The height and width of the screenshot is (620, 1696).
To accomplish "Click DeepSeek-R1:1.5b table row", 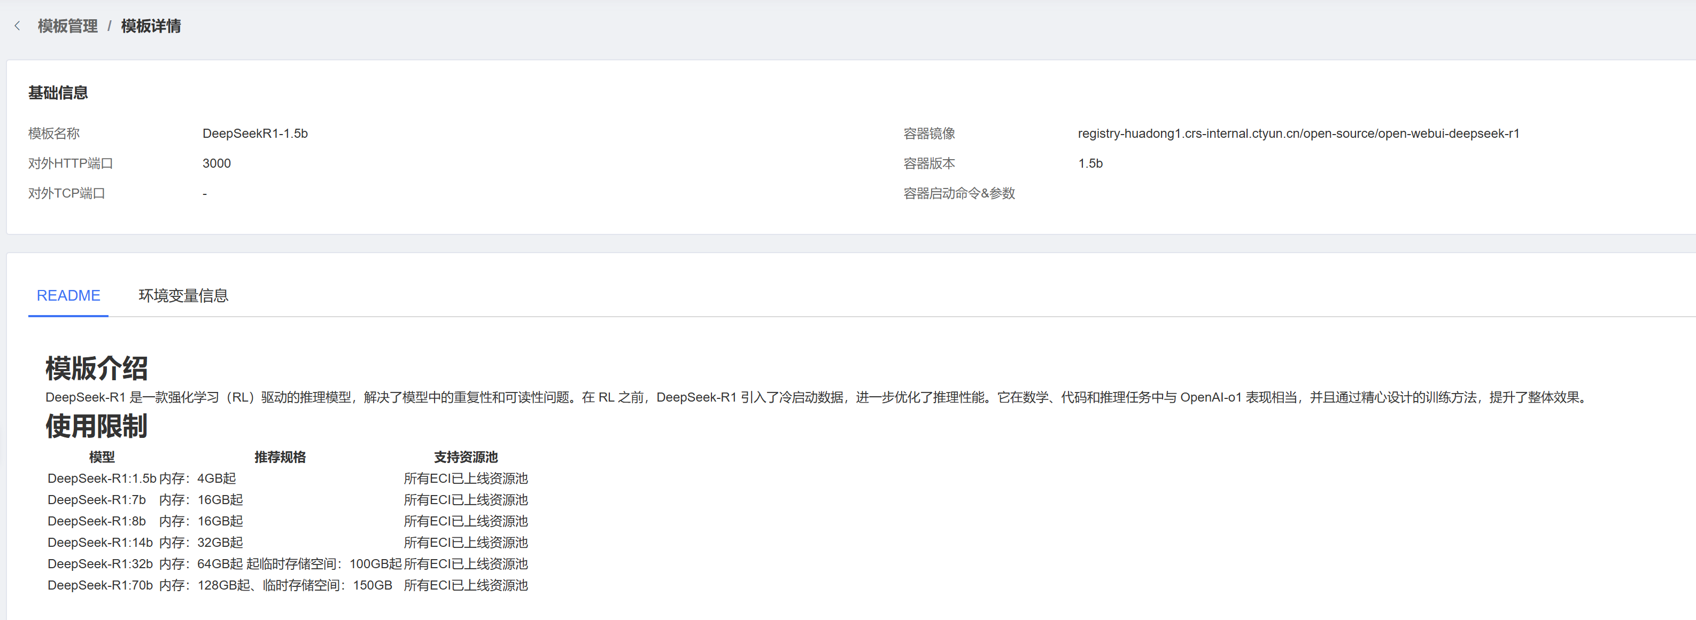I will coord(102,478).
